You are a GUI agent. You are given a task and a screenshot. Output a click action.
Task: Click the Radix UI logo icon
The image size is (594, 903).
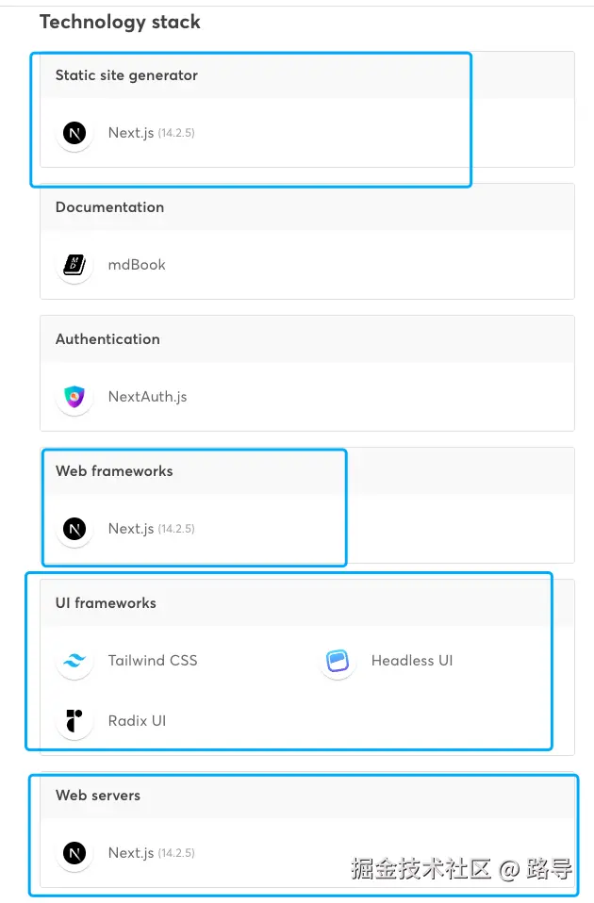click(74, 721)
